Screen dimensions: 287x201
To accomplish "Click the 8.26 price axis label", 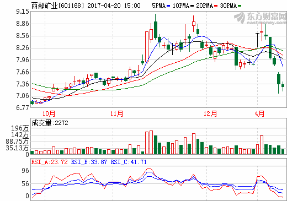I will tap(23, 48).
